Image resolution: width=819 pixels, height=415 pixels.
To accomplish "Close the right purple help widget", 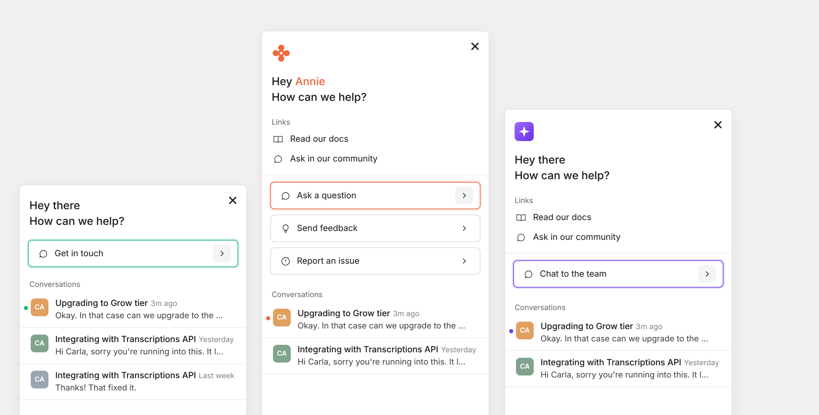I will pyautogui.click(x=718, y=125).
